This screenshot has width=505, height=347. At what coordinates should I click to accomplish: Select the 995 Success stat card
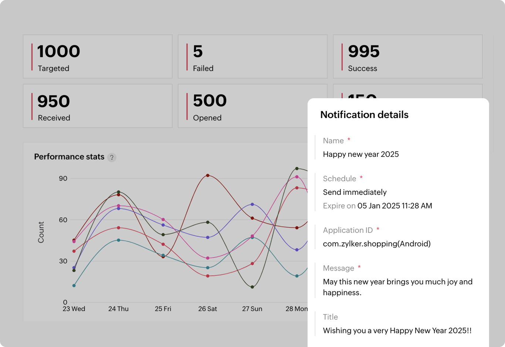[408, 56]
